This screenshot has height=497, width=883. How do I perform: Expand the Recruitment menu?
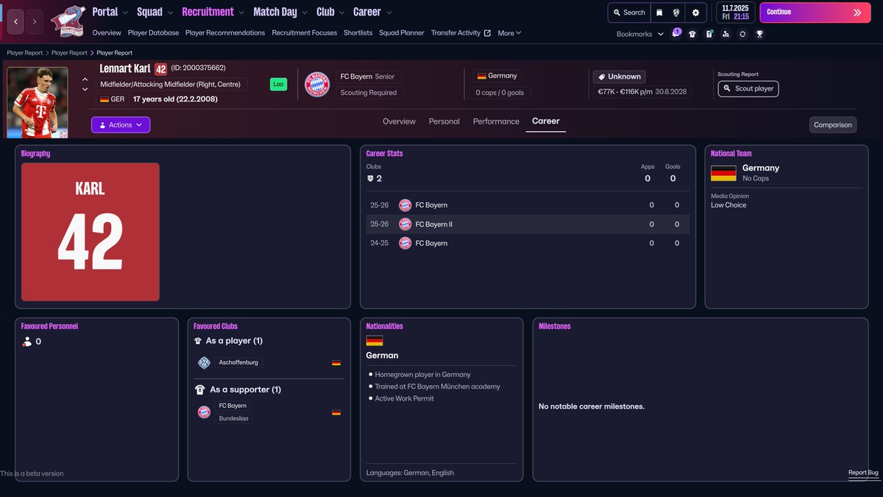[213, 12]
